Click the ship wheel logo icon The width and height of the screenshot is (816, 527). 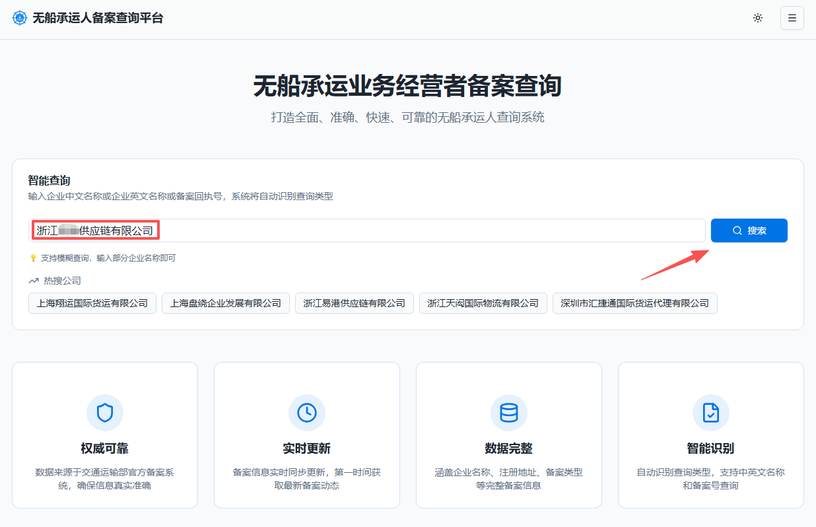tap(20, 18)
